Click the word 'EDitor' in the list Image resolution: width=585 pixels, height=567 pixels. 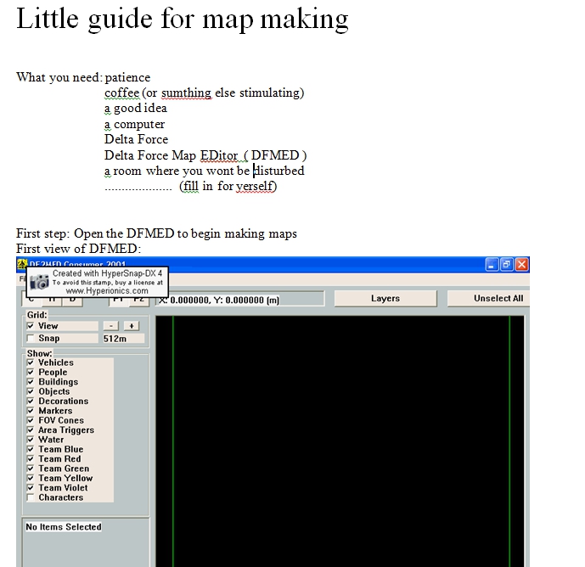click(x=219, y=155)
